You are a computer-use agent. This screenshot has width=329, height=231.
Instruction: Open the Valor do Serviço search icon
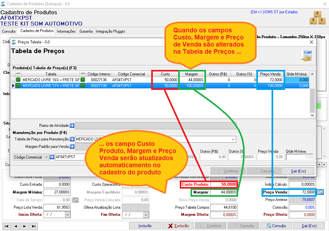pos(75,200)
